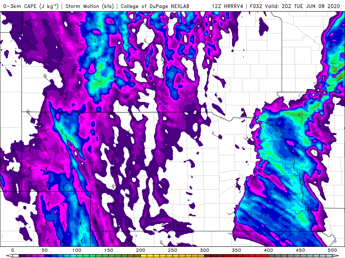This screenshot has height=258, width=345.
Task: Click the 'F032' forecast hour text
Action: tap(256, 6)
